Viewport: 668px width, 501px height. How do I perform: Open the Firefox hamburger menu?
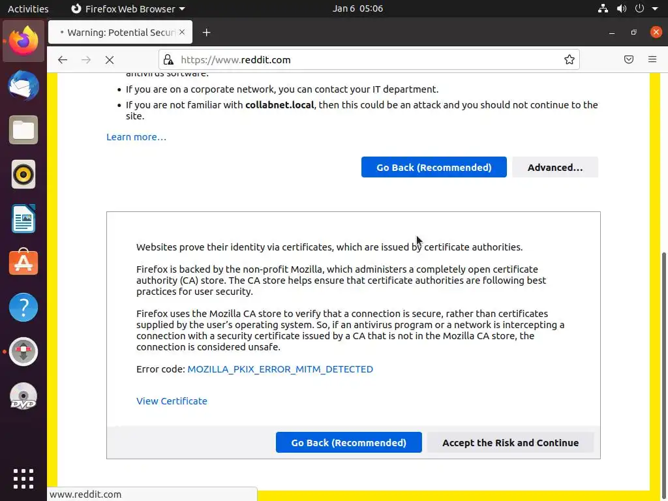click(652, 59)
